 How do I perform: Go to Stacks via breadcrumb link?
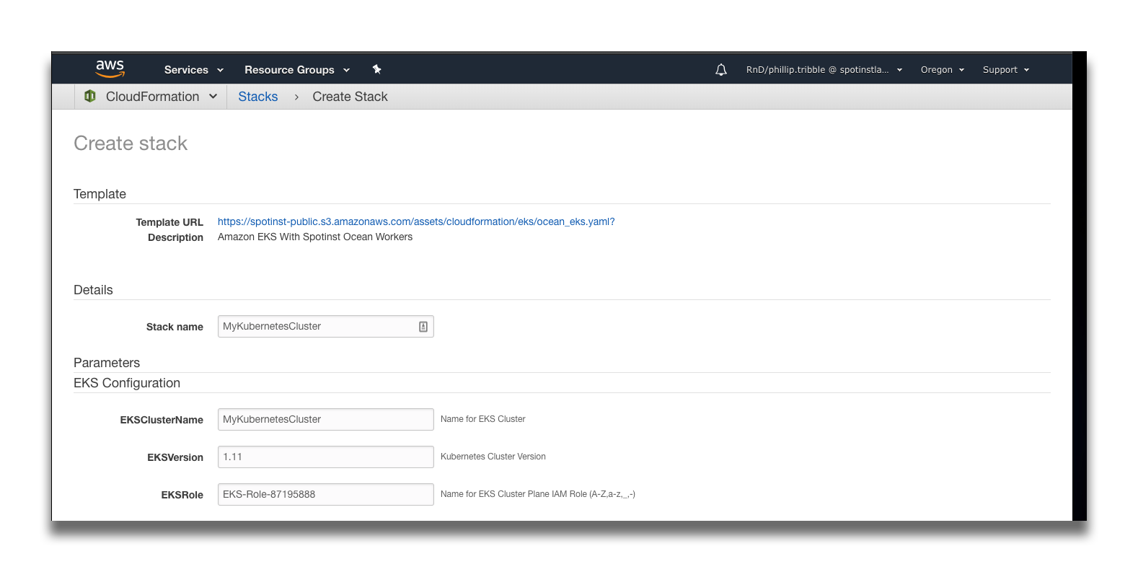point(257,97)
